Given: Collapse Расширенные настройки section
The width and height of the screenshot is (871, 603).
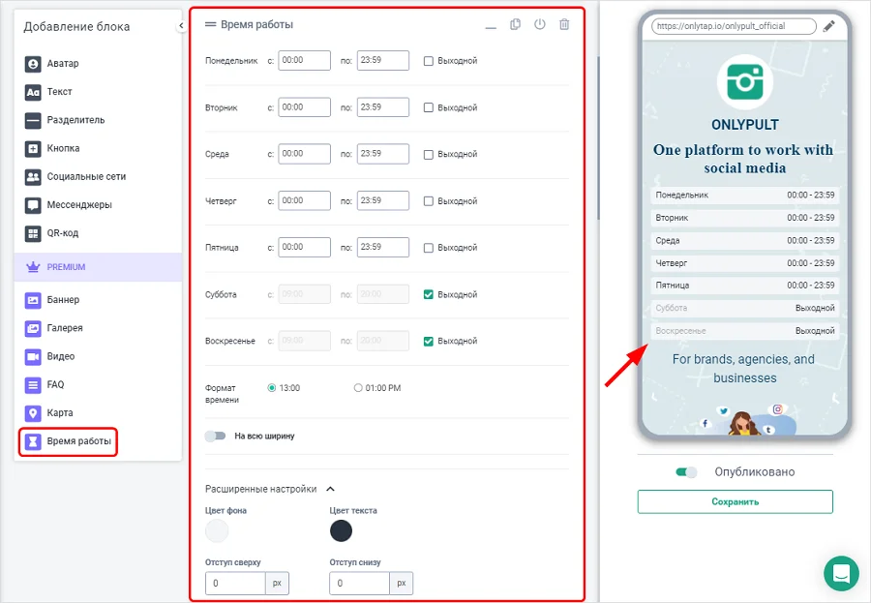Looking at the screenshot, I should [330, 490].
